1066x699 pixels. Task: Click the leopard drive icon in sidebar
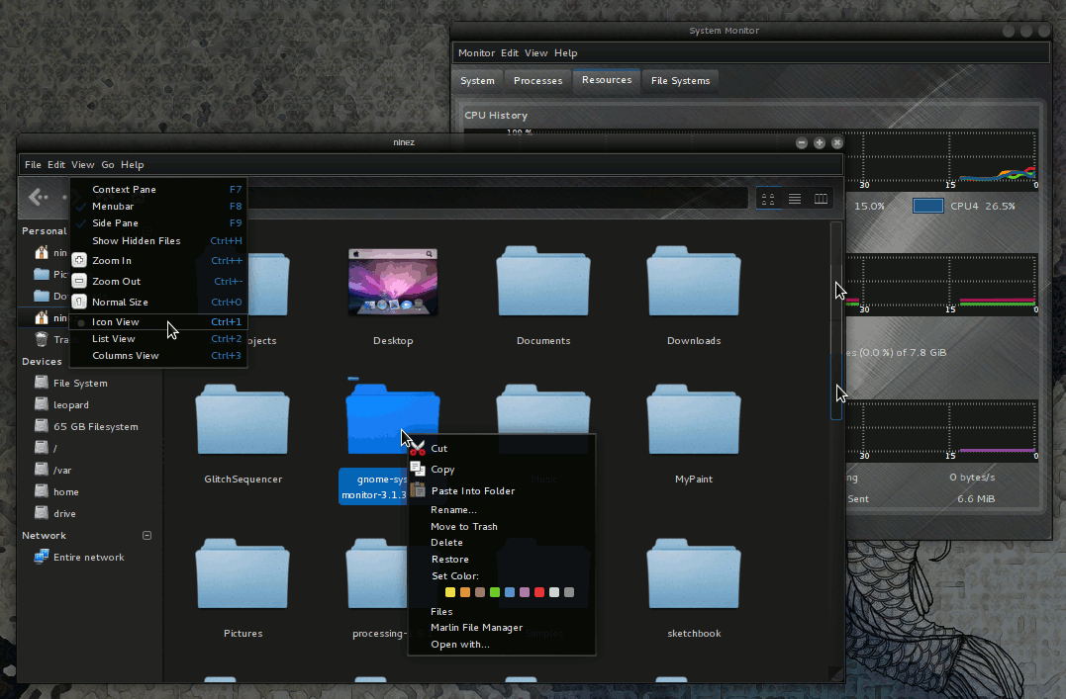[x=42, y=404]
